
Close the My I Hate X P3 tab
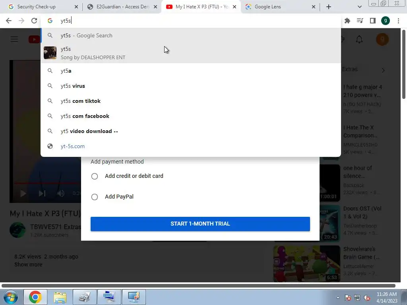coord(235,7)
